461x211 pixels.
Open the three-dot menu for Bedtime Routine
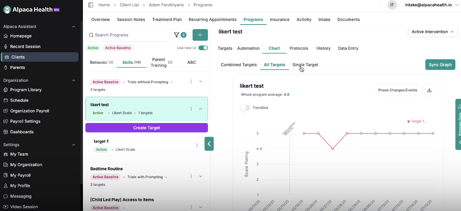coord(191,177)
